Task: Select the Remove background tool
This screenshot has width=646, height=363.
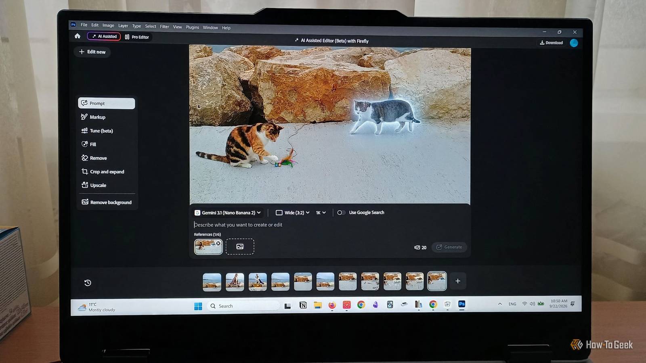Action: click(107, 202)
